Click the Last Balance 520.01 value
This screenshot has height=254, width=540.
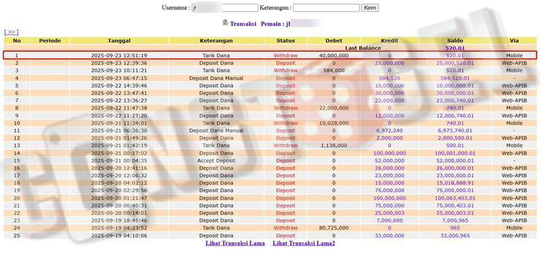pos(455,48)
